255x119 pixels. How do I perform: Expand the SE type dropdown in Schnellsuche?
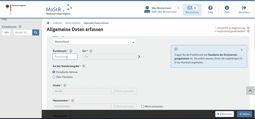[7, 33]
